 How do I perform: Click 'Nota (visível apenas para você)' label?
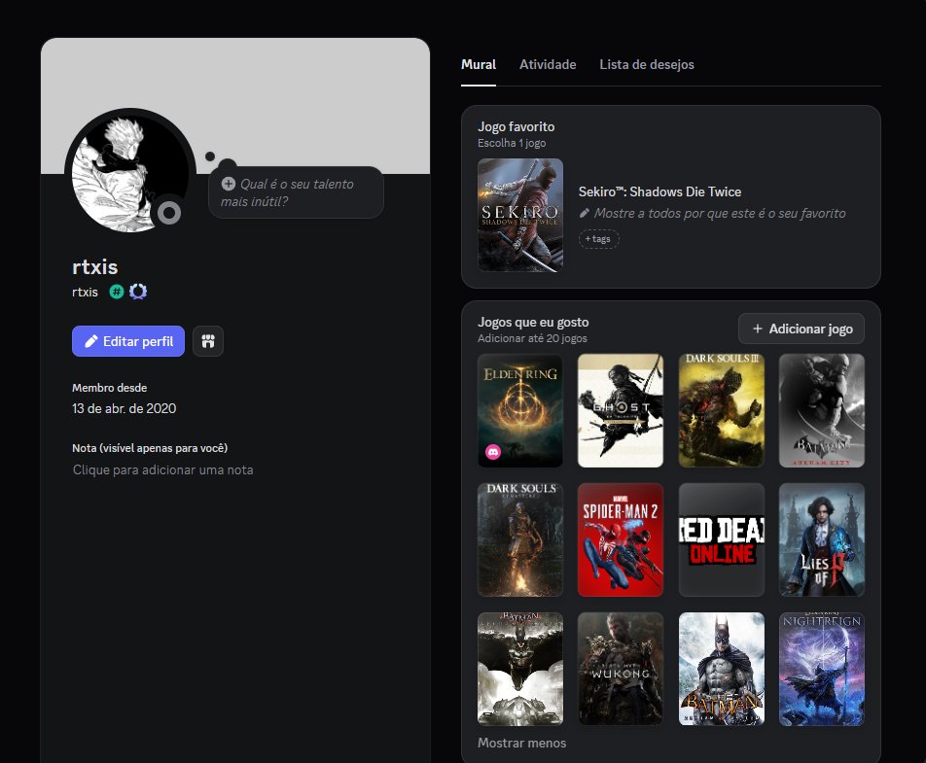(x=150, y=448)
